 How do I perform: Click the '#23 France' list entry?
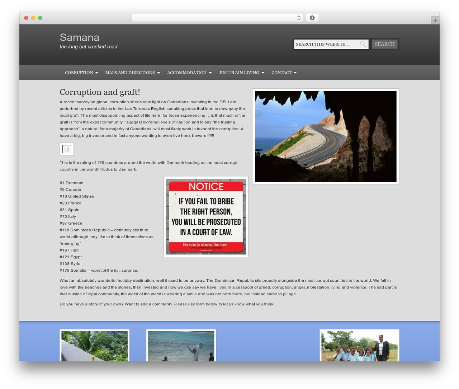coord(71,203)
